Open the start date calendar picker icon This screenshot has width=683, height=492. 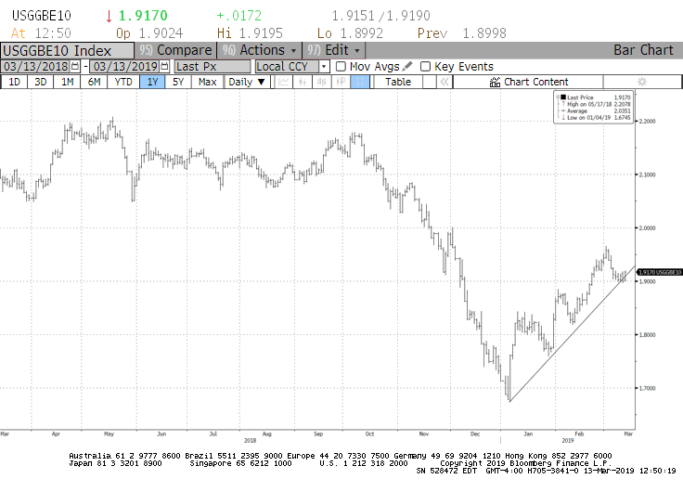point(76,67)
